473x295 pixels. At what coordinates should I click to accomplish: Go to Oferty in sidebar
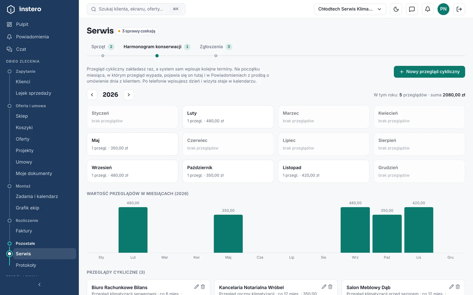tap(44, 139)
